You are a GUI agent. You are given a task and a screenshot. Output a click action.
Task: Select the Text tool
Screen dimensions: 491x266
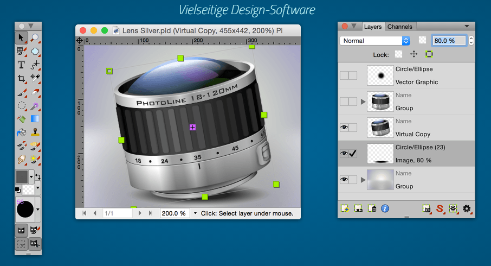21,65
